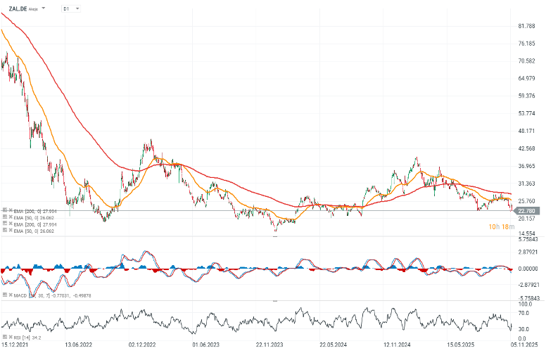Image resolution: width=546 pixels, height=353 pixels.
Task: Expand the ZAL.DE symbol dropdown arrow
Action: 44,8
